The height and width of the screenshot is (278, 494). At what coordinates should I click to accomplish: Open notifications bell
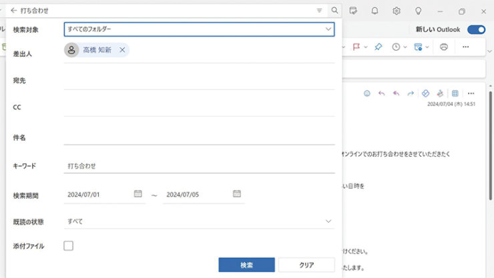coord(375,11)
